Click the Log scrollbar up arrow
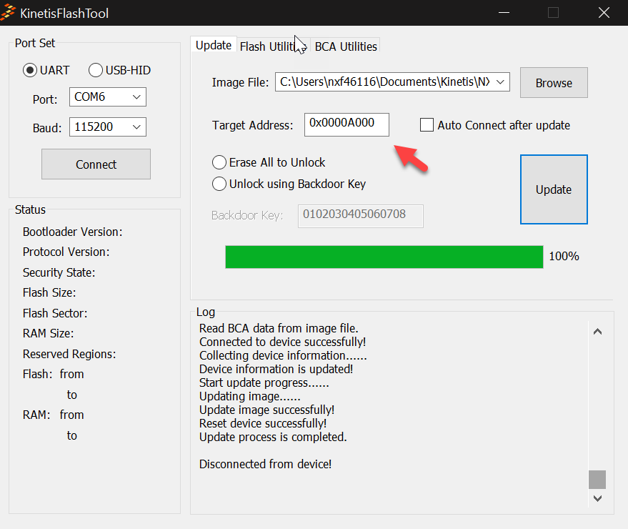The width and height of the screenshot is (628, 529). [x=597, y=332]
